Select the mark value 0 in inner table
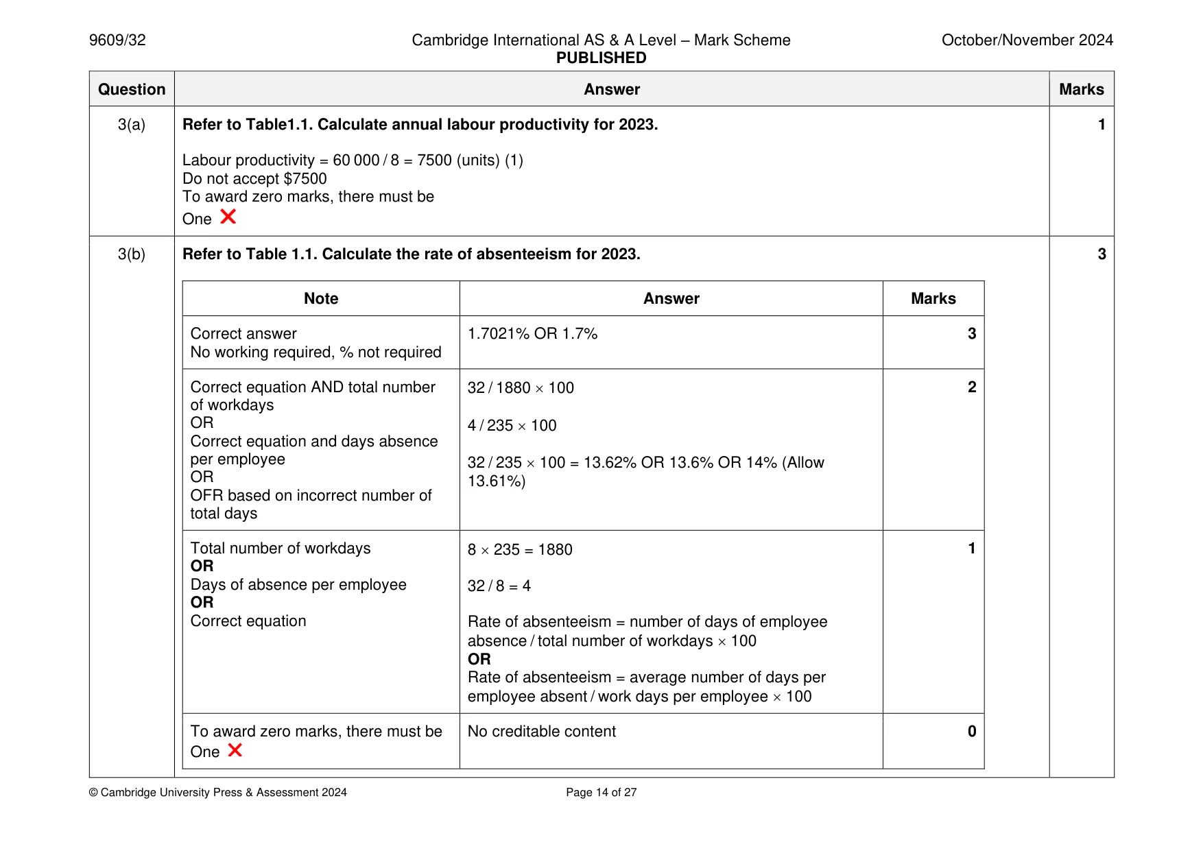This screenshot has width=1203, height=851. 972,732
